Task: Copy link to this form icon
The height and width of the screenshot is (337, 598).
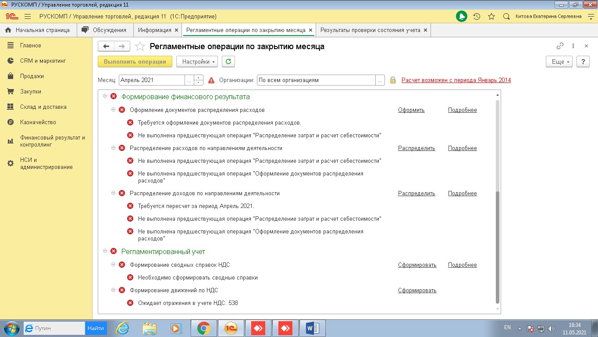Action: (x=560, y=46)
